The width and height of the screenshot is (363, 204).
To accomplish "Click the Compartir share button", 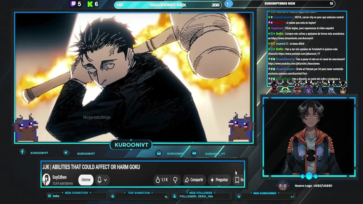I will click(194, 180).
